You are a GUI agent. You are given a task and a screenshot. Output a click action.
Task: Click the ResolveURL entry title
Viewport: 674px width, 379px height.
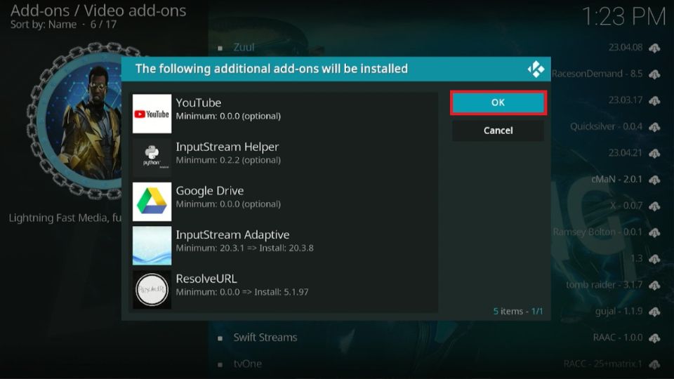(206, 279)
